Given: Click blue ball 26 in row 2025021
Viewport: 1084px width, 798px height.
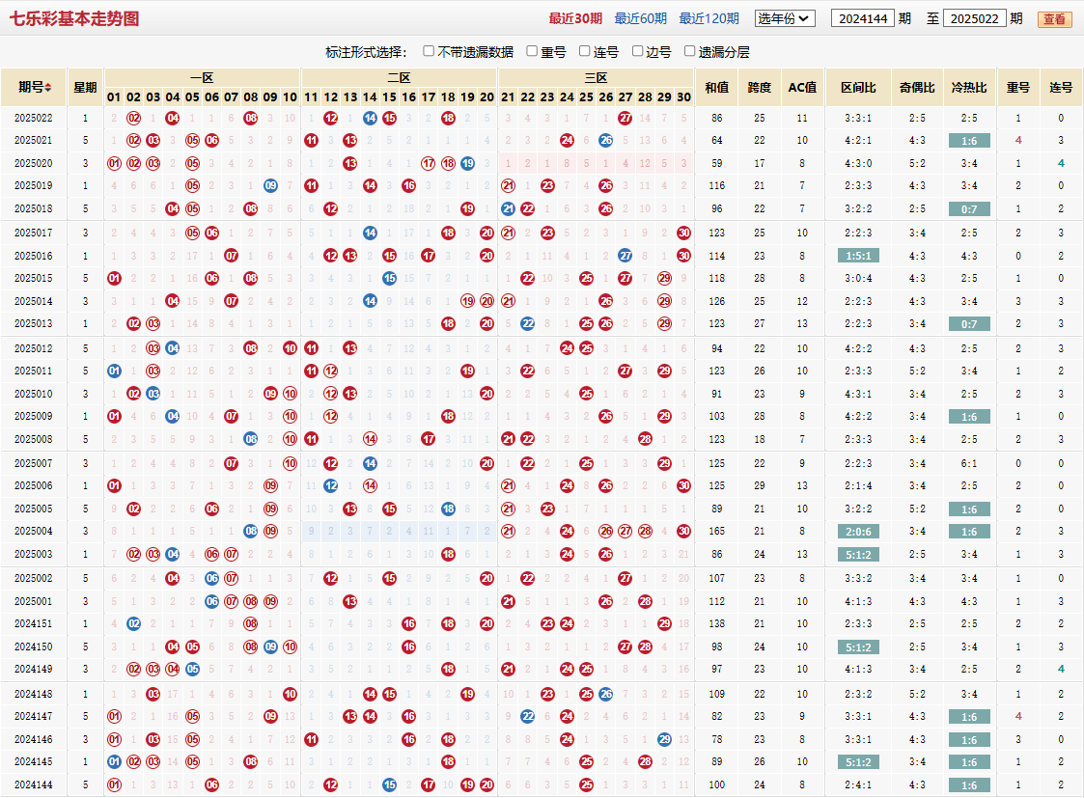Looking at the screenshot, I should [x=605, y=140].
